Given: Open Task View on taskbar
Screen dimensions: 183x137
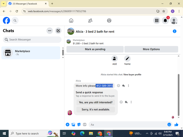Looking at the screenshot, I should (x=64, y=133).
